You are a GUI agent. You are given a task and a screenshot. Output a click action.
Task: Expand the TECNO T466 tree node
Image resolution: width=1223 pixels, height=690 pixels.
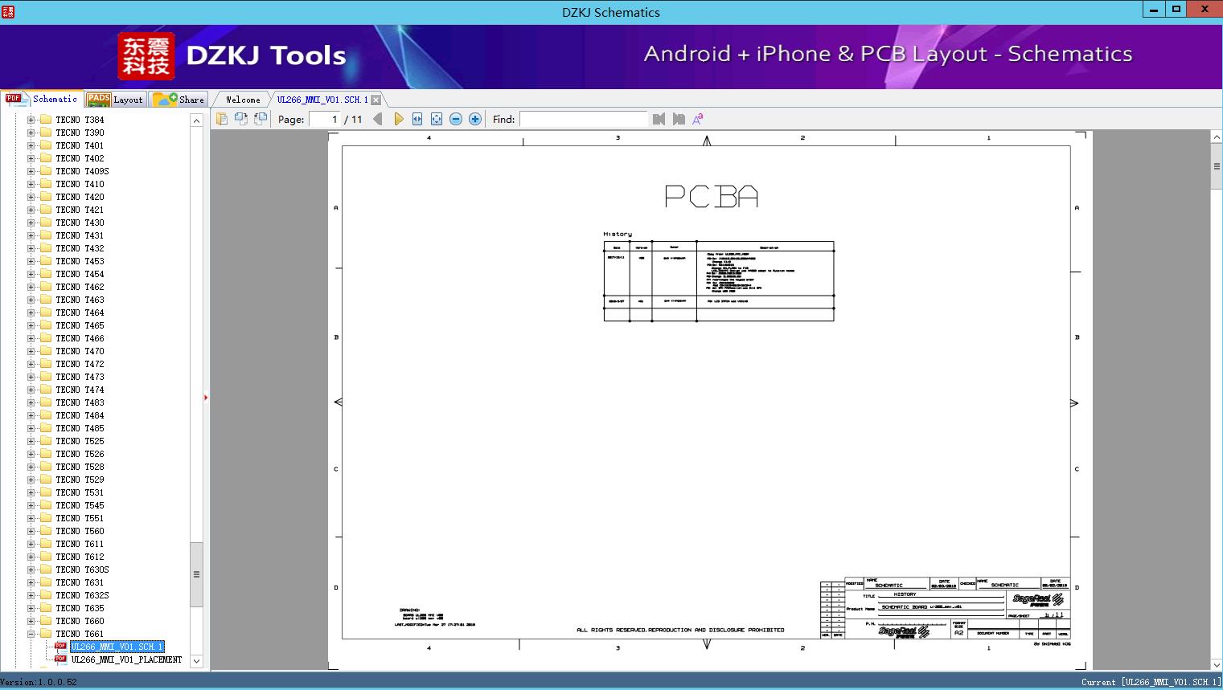(31, 338)
